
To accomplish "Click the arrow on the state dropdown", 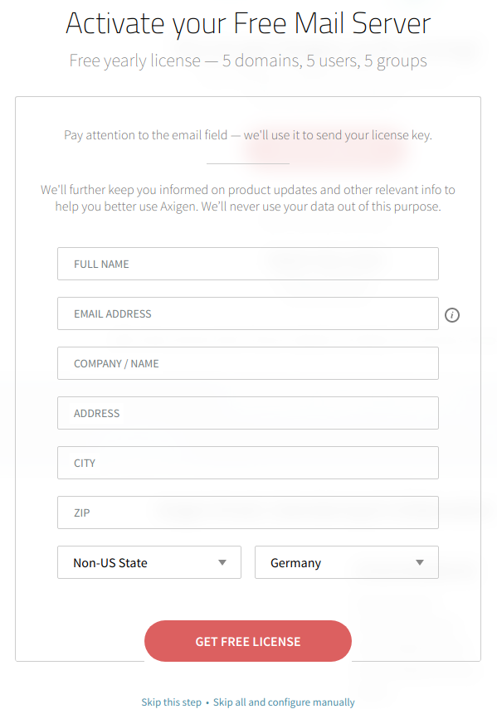I will 222,562.
